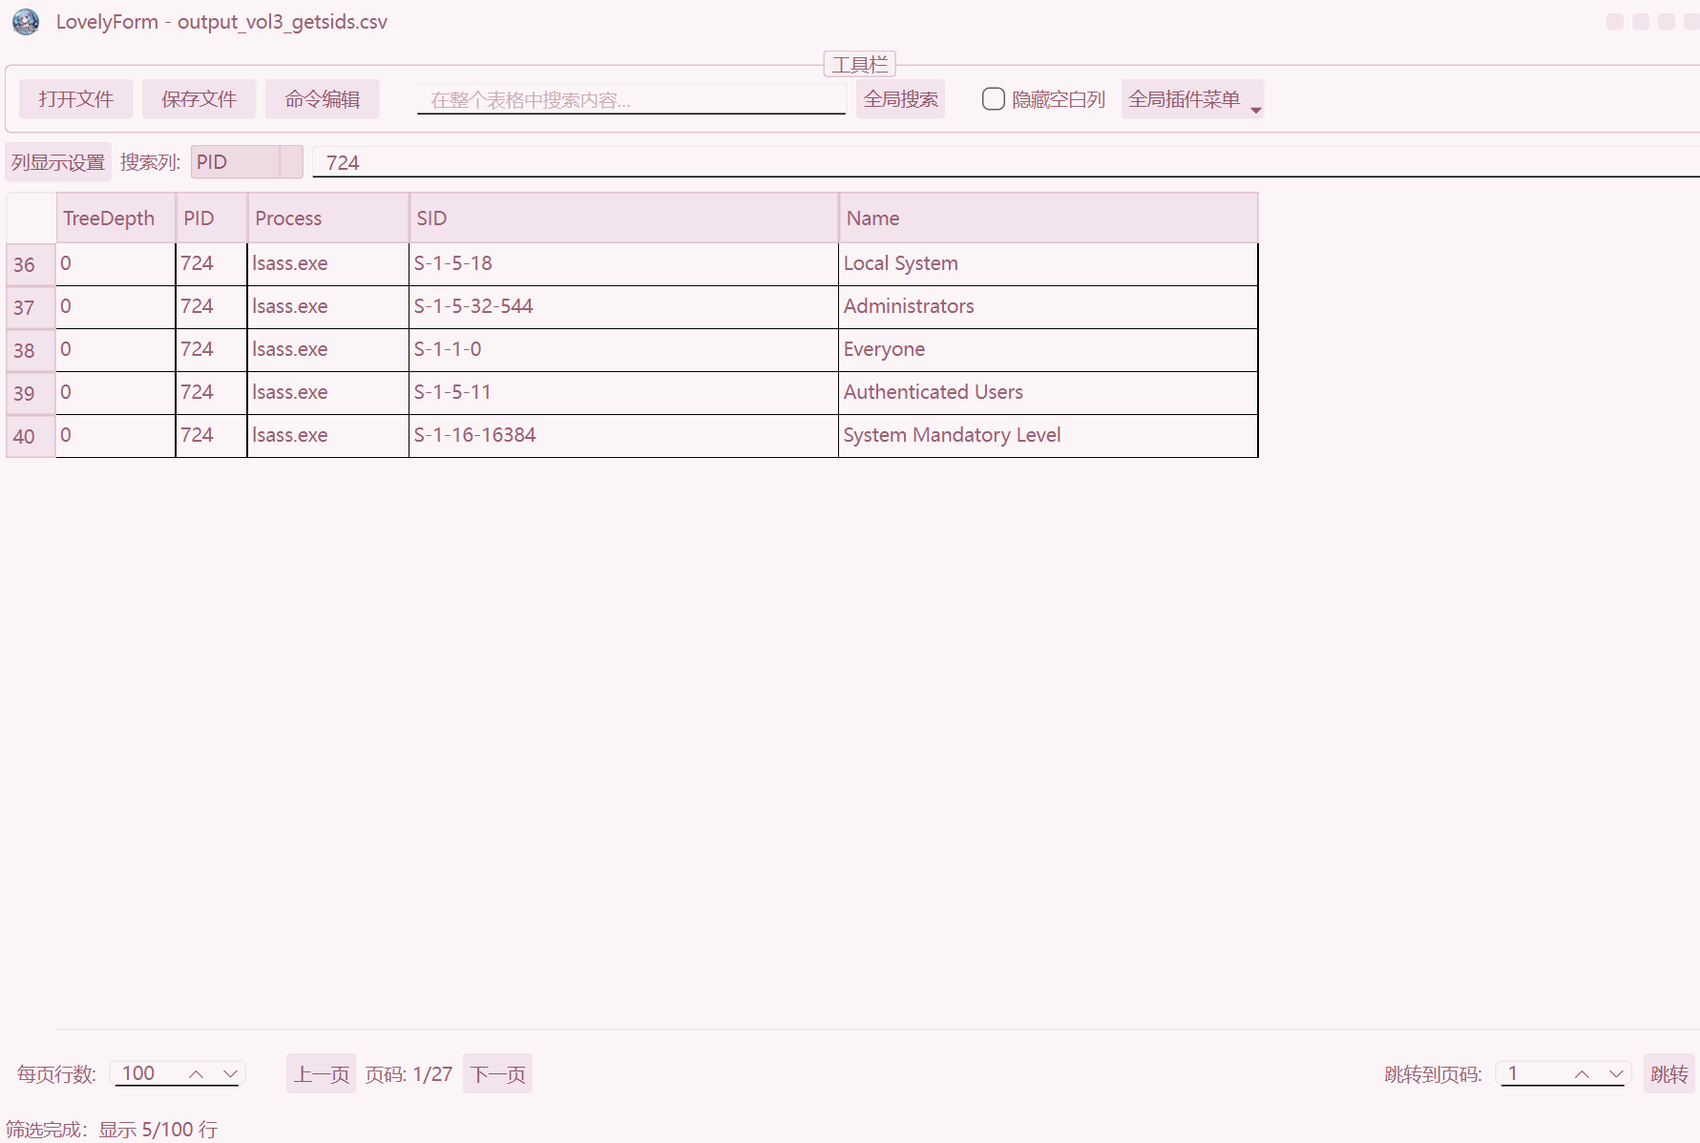Expand the PID search column dropdown
1700x1143 pixels.
[x=291, y=162]
